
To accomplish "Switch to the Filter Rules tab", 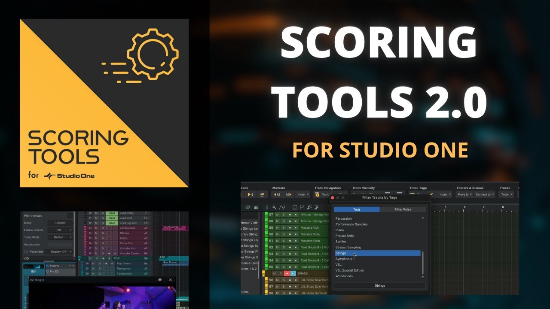I will pyautogui.click(x=403, y=209).
